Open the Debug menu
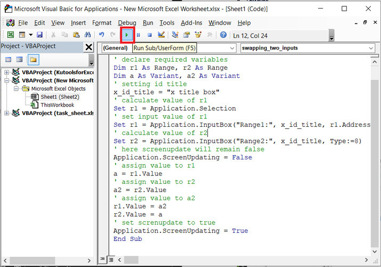Viewport: 381px width, 267px height. click(x=127, y=23)
